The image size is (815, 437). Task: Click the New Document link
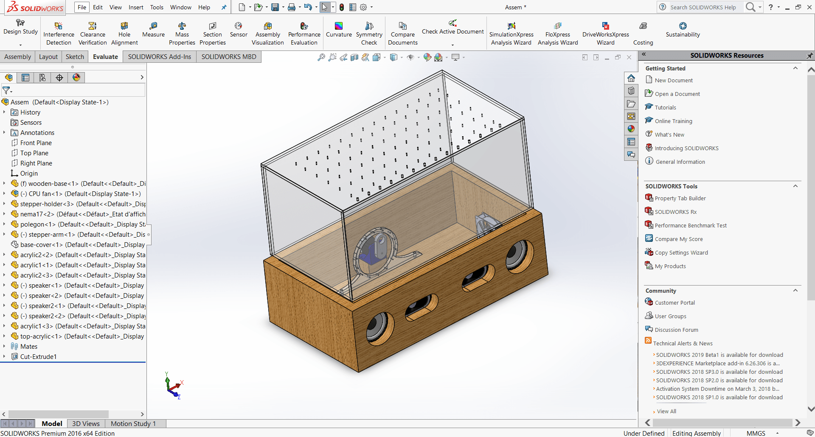674,80
